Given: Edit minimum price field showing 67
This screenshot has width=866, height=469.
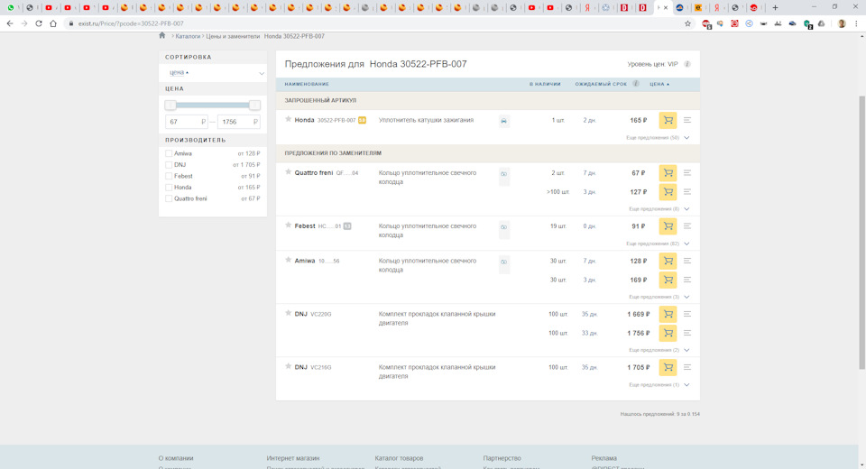Looking at the screenshot, I should point(186,122).
